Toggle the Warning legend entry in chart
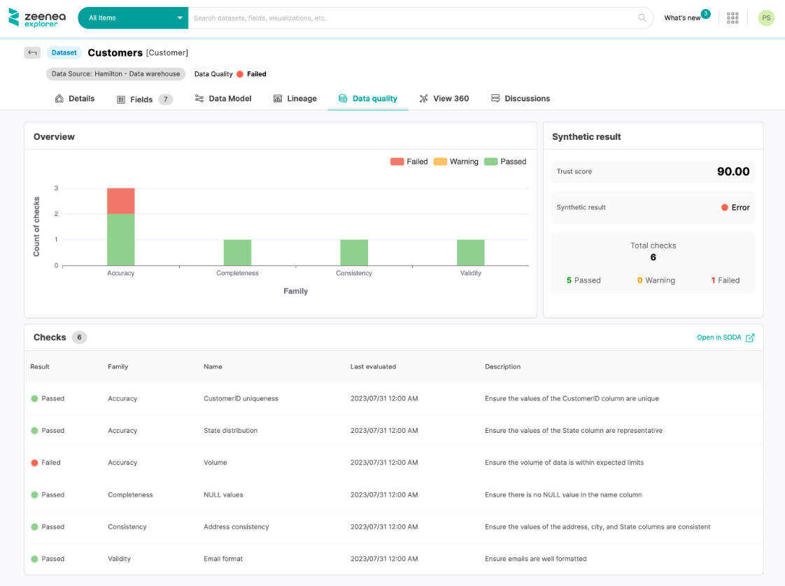The width and height of the screenshot is (785, 586). [x=456, y=162]
